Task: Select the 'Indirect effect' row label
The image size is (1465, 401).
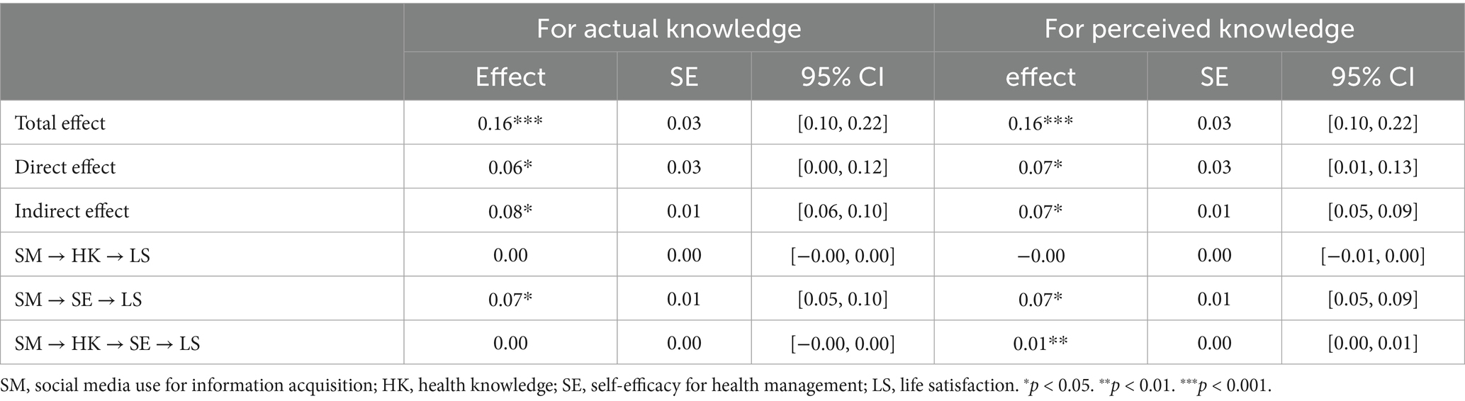Action: 72,210
